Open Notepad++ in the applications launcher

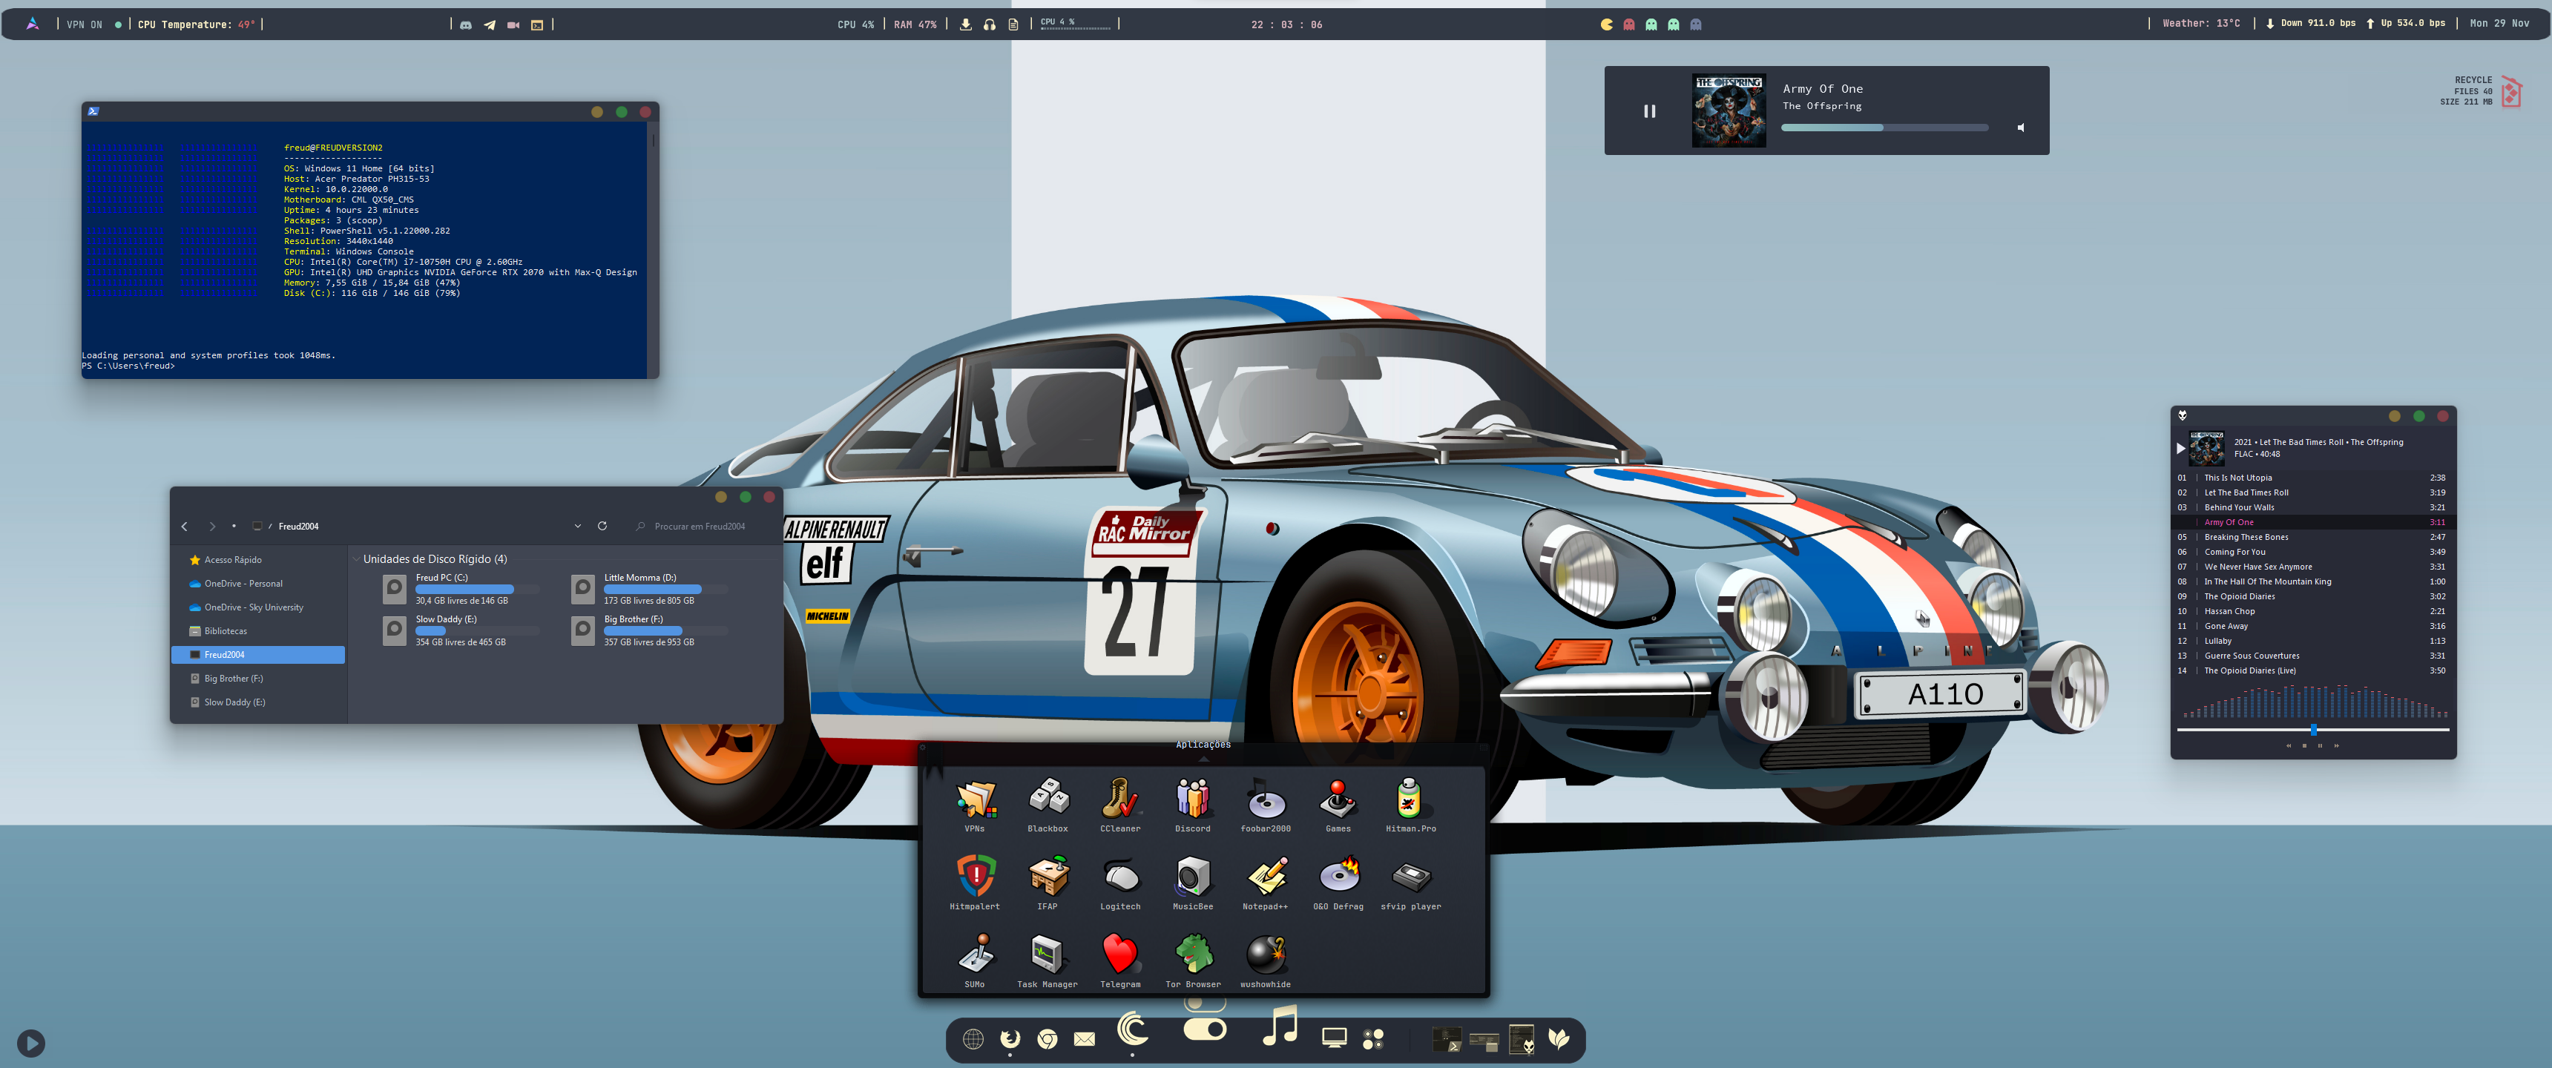(x=1265, y=878)
